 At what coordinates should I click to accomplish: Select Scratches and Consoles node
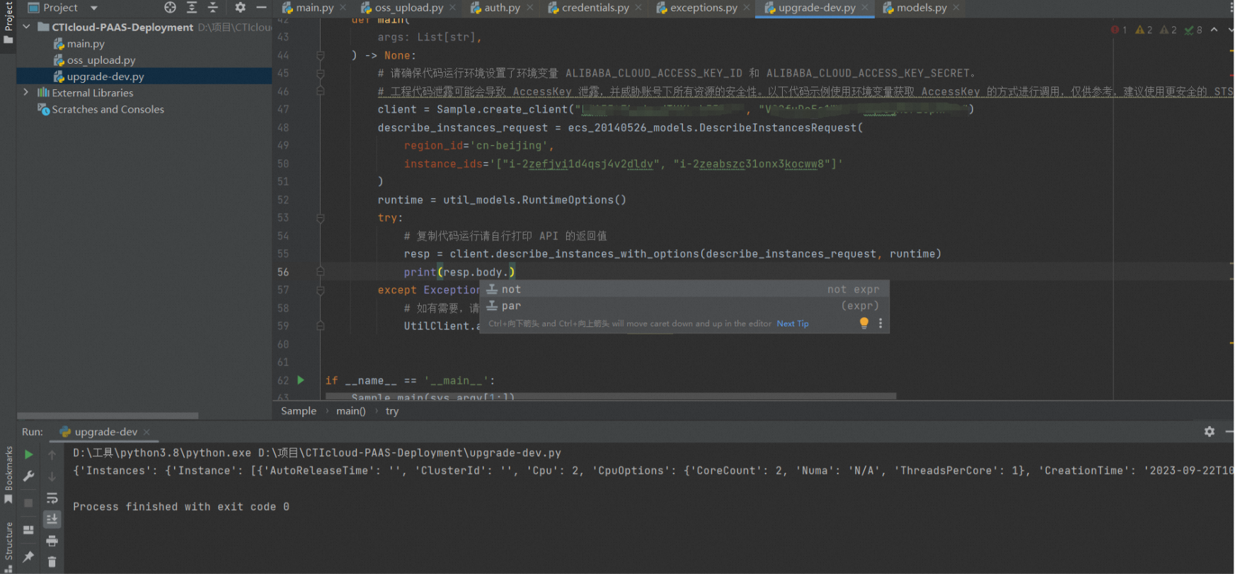(x=108, y=110)
